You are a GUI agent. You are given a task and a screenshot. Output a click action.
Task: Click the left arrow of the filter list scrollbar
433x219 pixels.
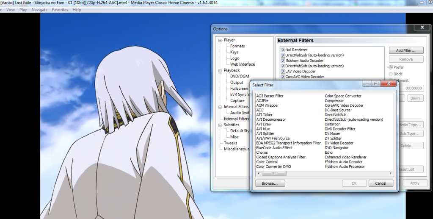tap(259, 174)
